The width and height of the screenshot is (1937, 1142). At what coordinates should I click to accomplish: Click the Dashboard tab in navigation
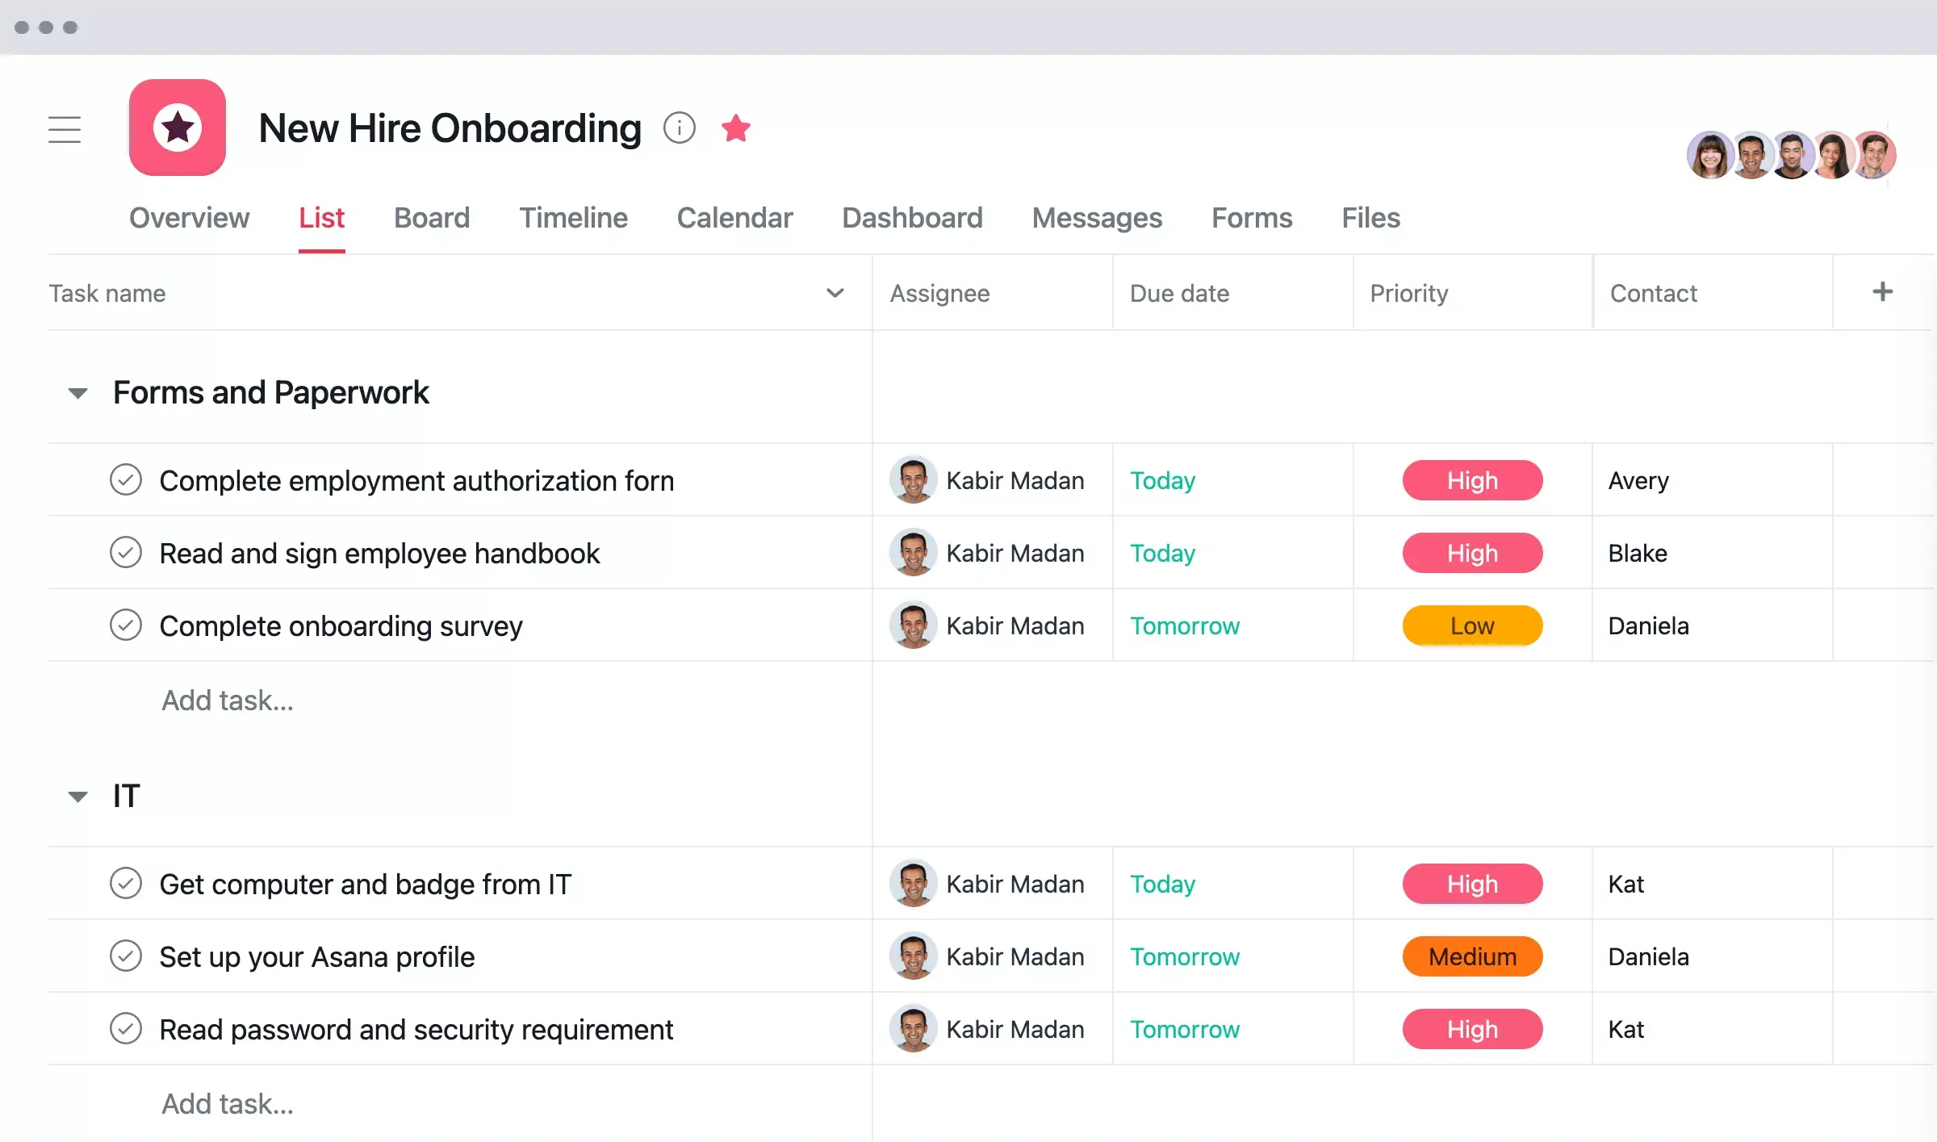click(x=912, y=216)
